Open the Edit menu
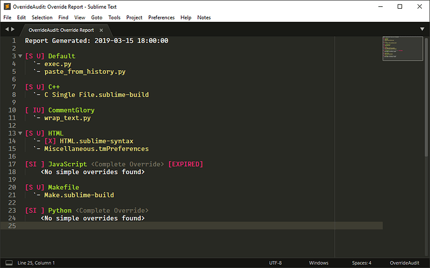Screen dimensions: 430x268 21,17
